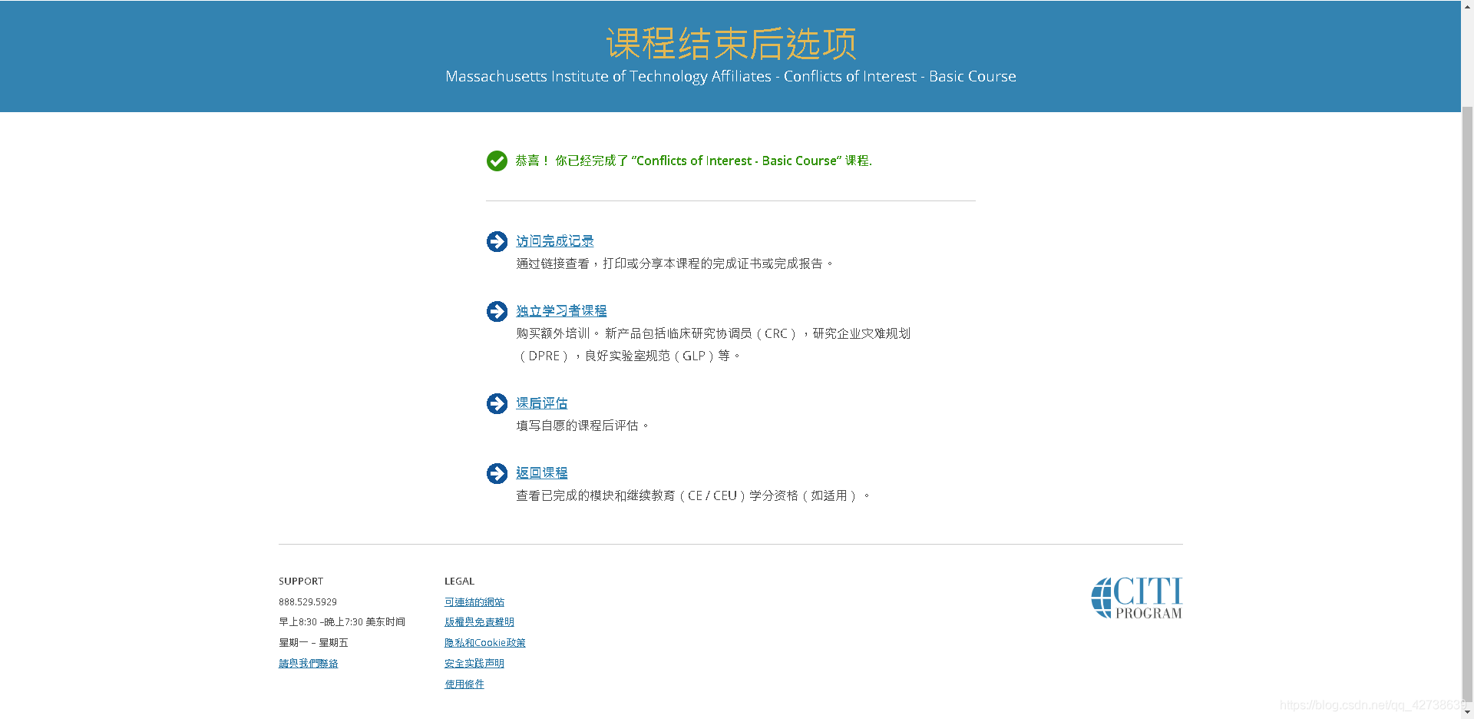The height and width of the screenshot is (719, 1474).
Task: Open the 請與我們聯絡 support link
Action: pos(308,664)
